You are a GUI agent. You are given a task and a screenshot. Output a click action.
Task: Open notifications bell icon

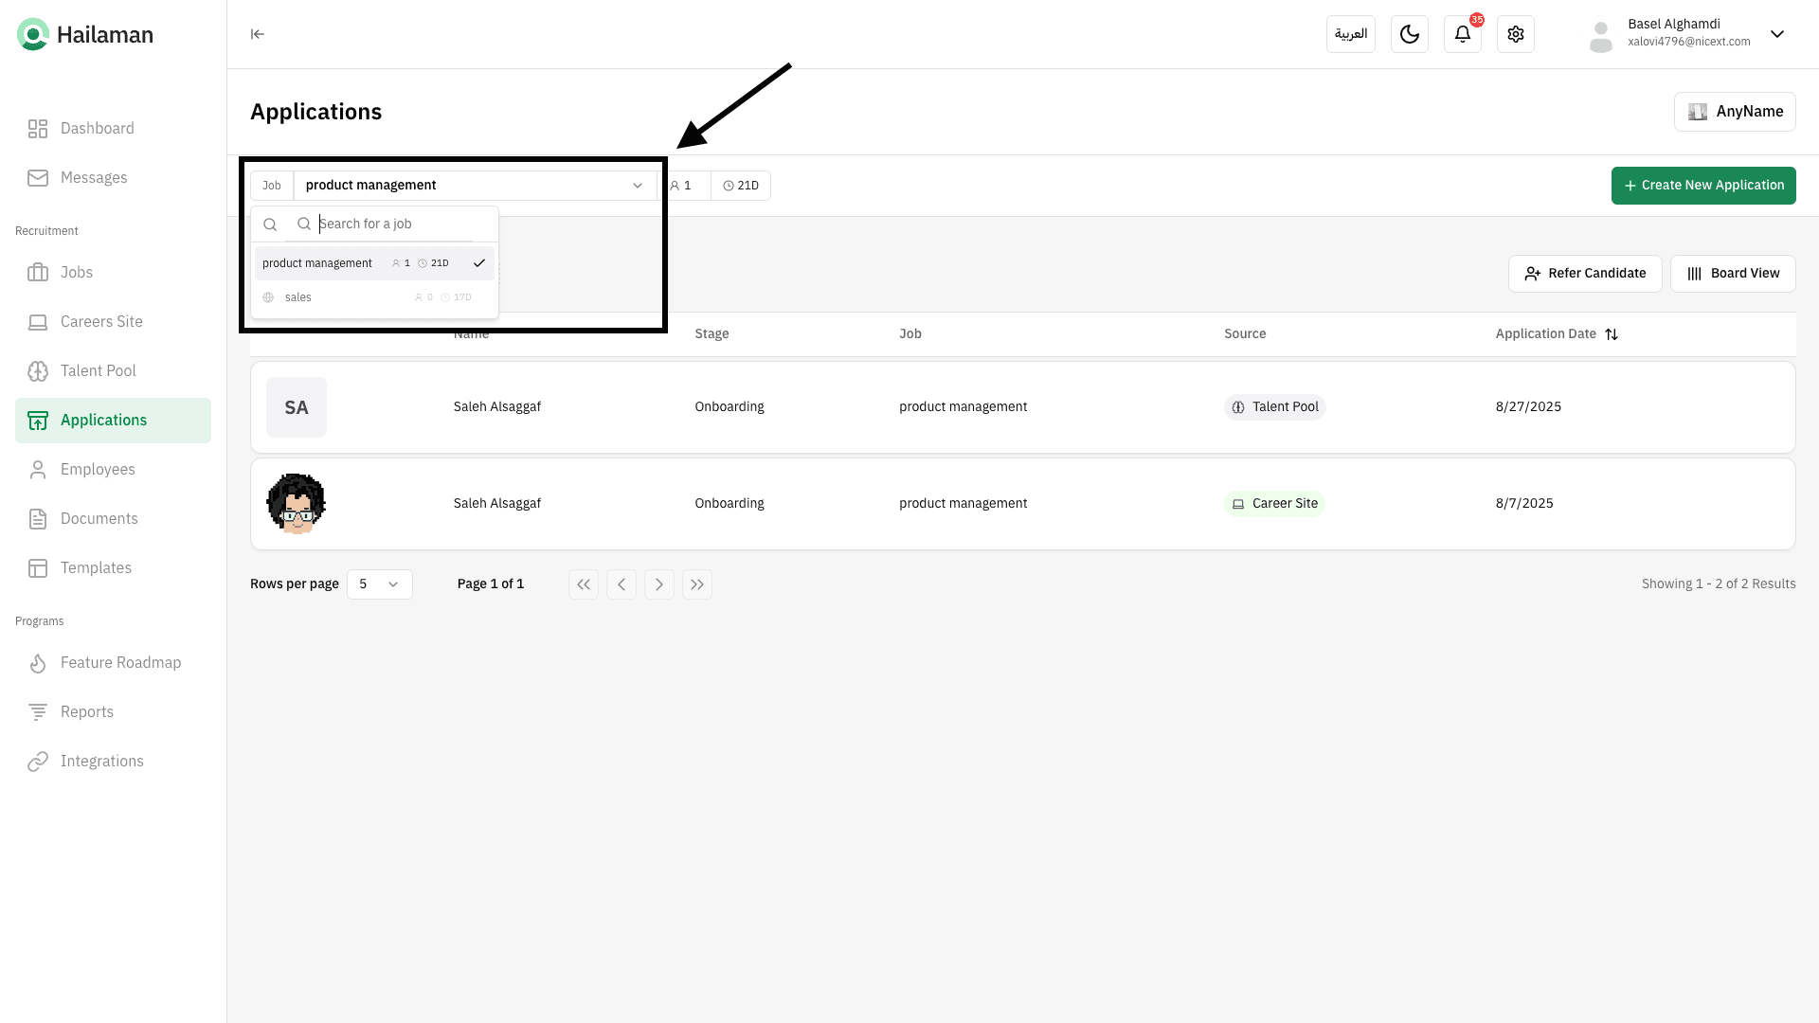click(1462, 34)
